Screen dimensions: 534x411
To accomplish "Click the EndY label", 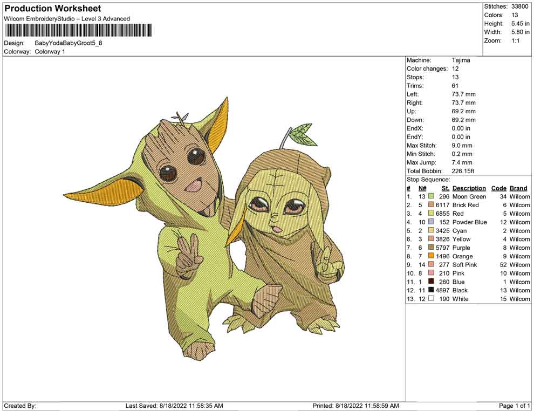I will [x=415, y=137].
